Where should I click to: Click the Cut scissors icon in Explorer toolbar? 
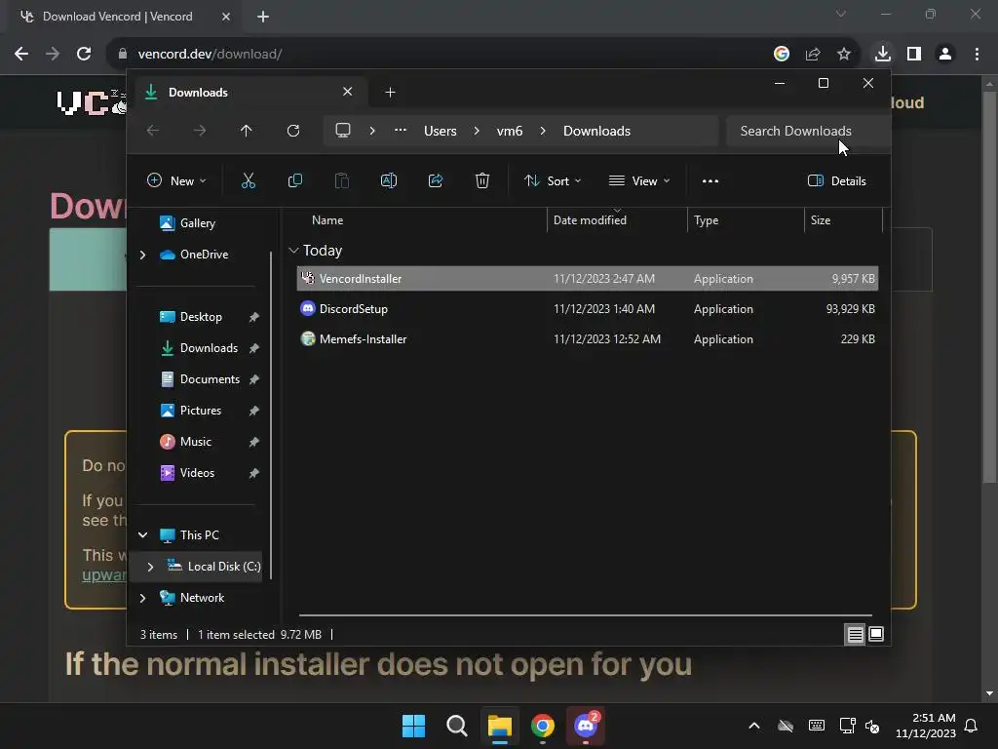(x=249, y=180)
